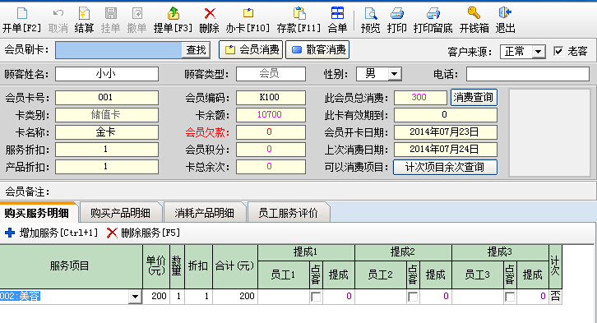Click the 会员开卡日期 field 2014年07月23日
597x323 pixels.
[x=446, y=132]
